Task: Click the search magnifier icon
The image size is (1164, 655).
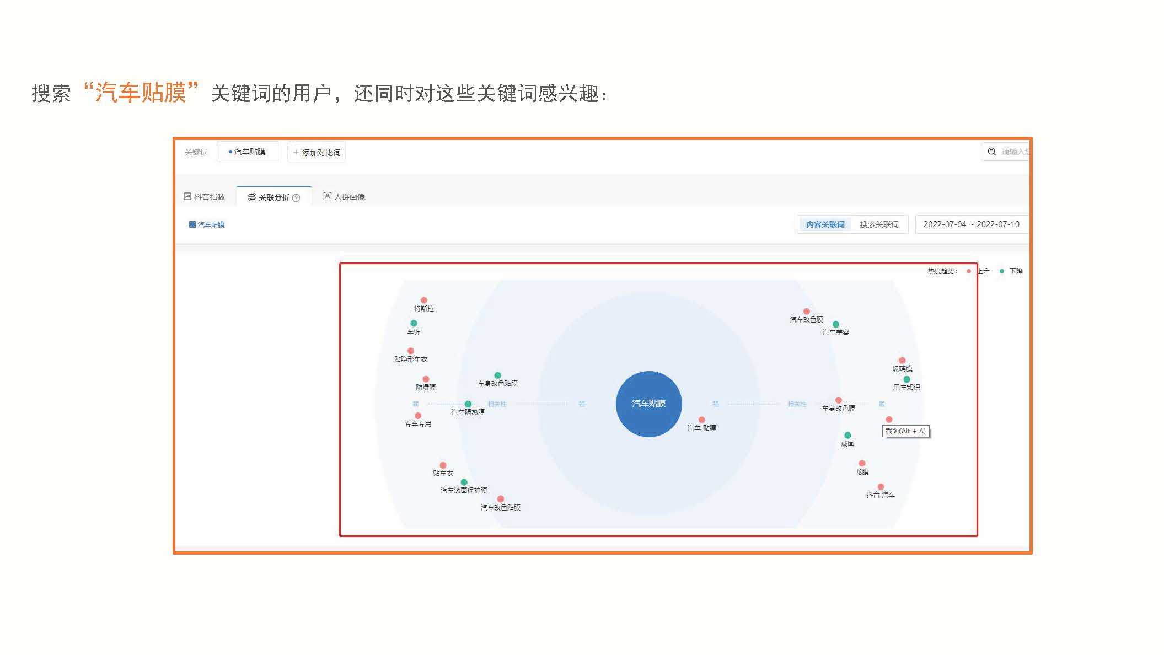Action: click(x=991, y=152)
